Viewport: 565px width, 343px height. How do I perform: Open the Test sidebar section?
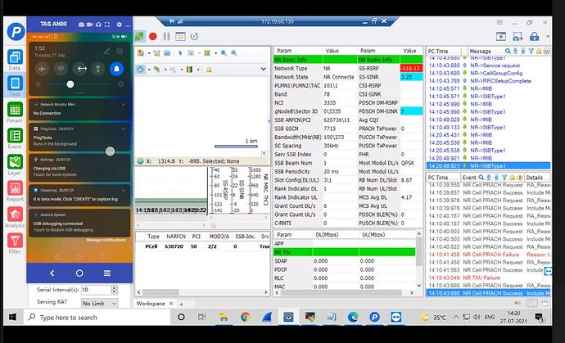click(x=15, y=85)
